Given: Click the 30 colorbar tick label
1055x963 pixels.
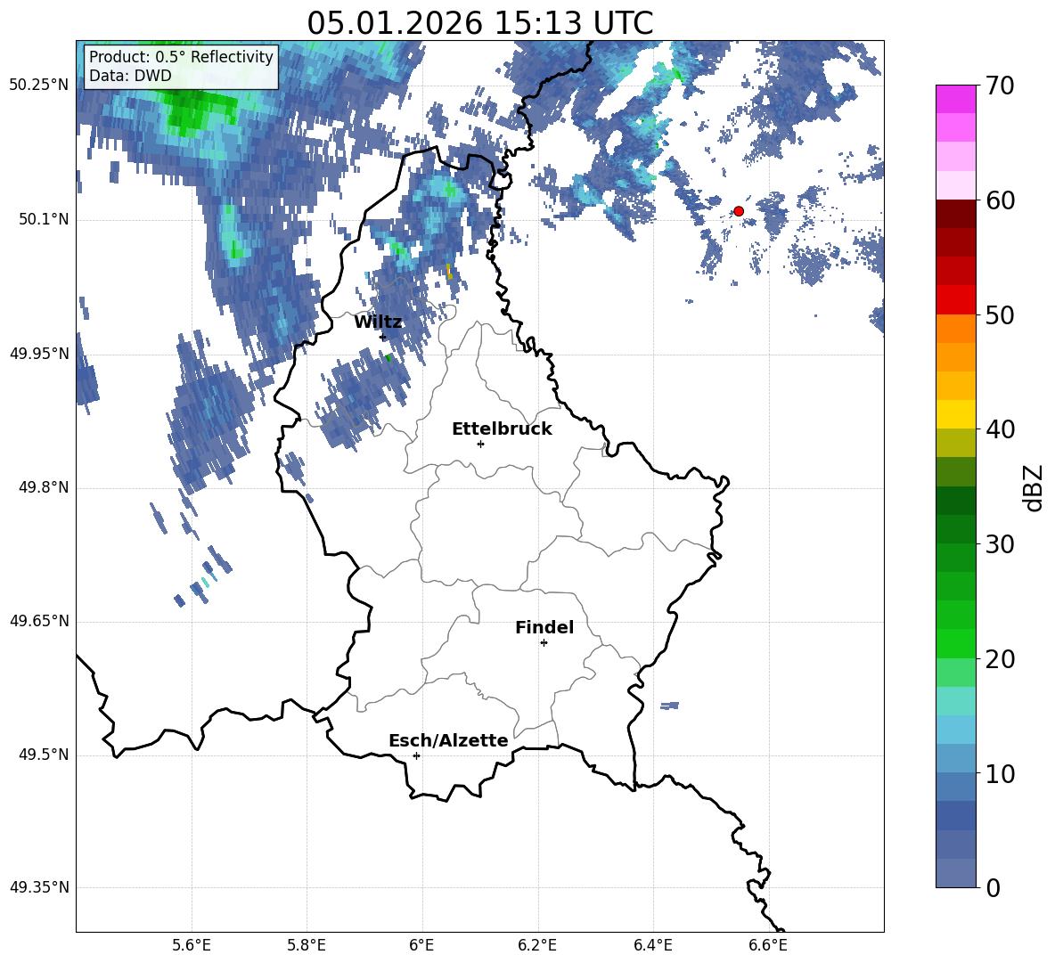Looking at the screenshot, I should (1000, 544).
